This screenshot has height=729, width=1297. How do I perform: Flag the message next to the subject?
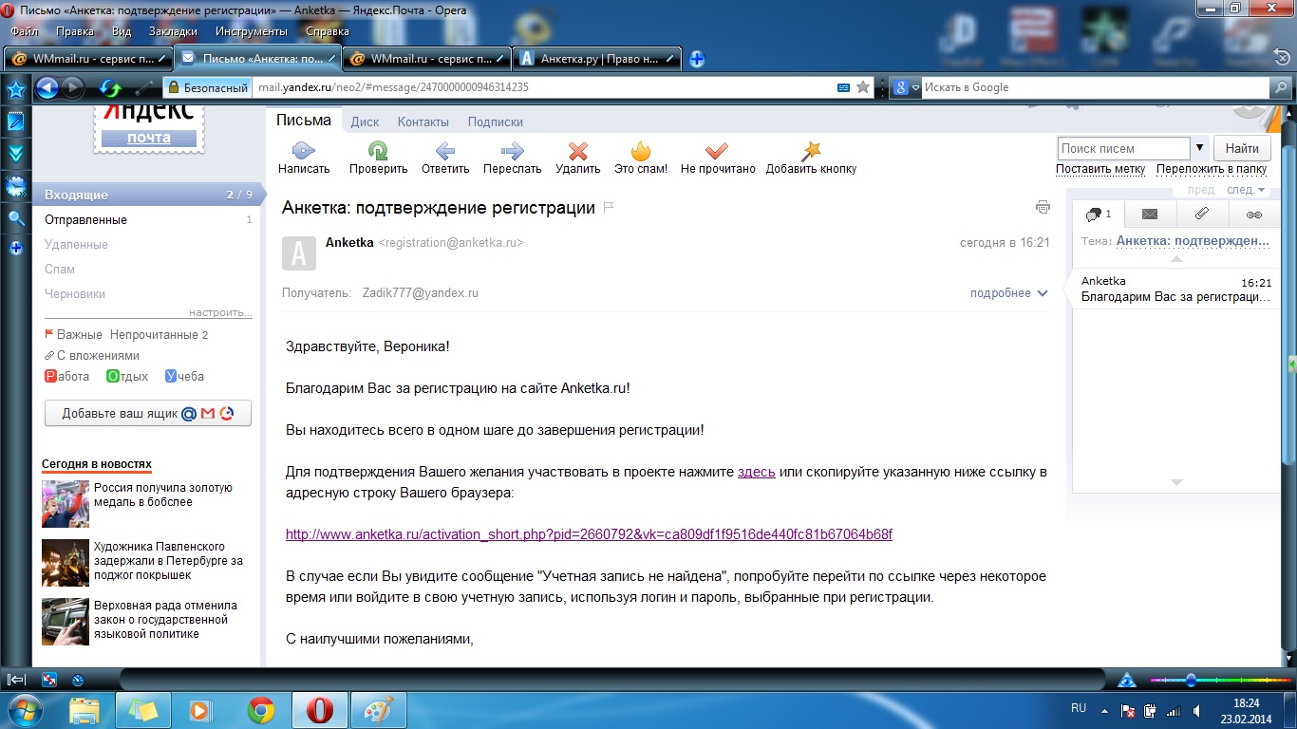pos(609,208)
